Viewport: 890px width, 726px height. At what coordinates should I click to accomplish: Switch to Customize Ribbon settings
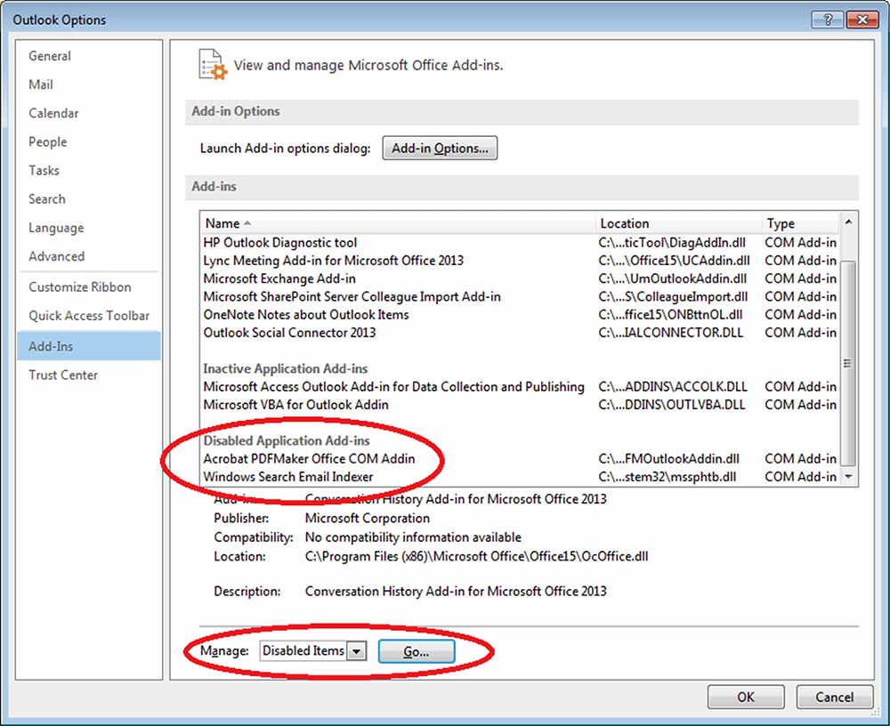[77, 286]
